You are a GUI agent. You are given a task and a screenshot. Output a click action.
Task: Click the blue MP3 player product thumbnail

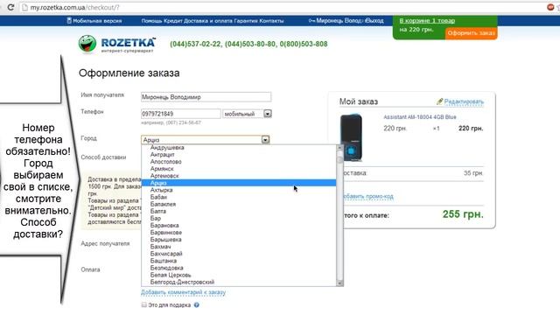click(351, 137)
